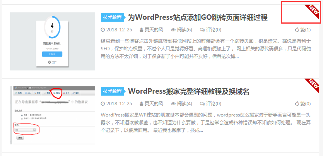Click 阅读(6) view count with eye icon
This screenshot has width=323, height=156.
(181, 30)
